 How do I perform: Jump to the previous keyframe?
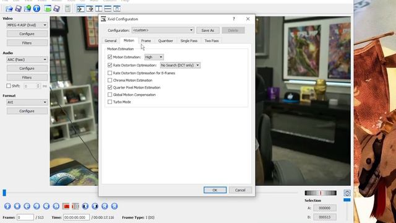(46, 206)
